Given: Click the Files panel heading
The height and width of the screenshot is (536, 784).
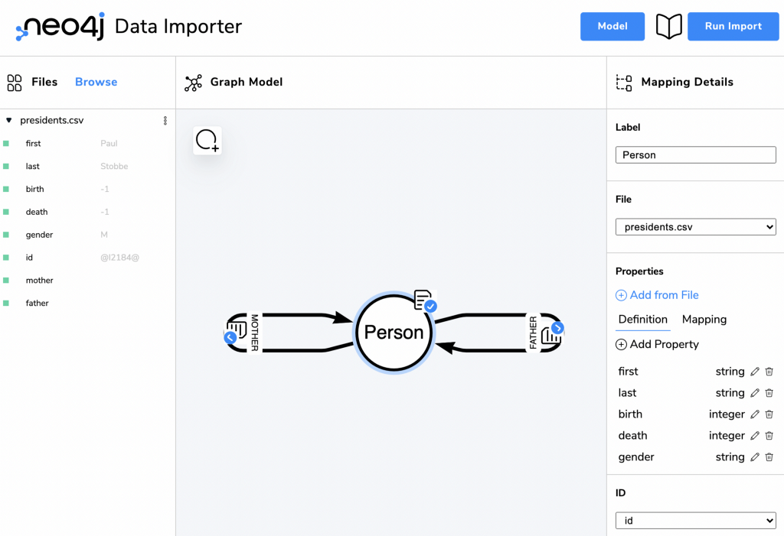Looking at the screenshot, I should pyautogui.click(x=44, y=82).
